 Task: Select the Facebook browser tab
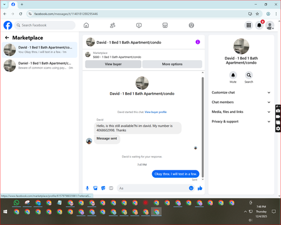tap(13, 4)
